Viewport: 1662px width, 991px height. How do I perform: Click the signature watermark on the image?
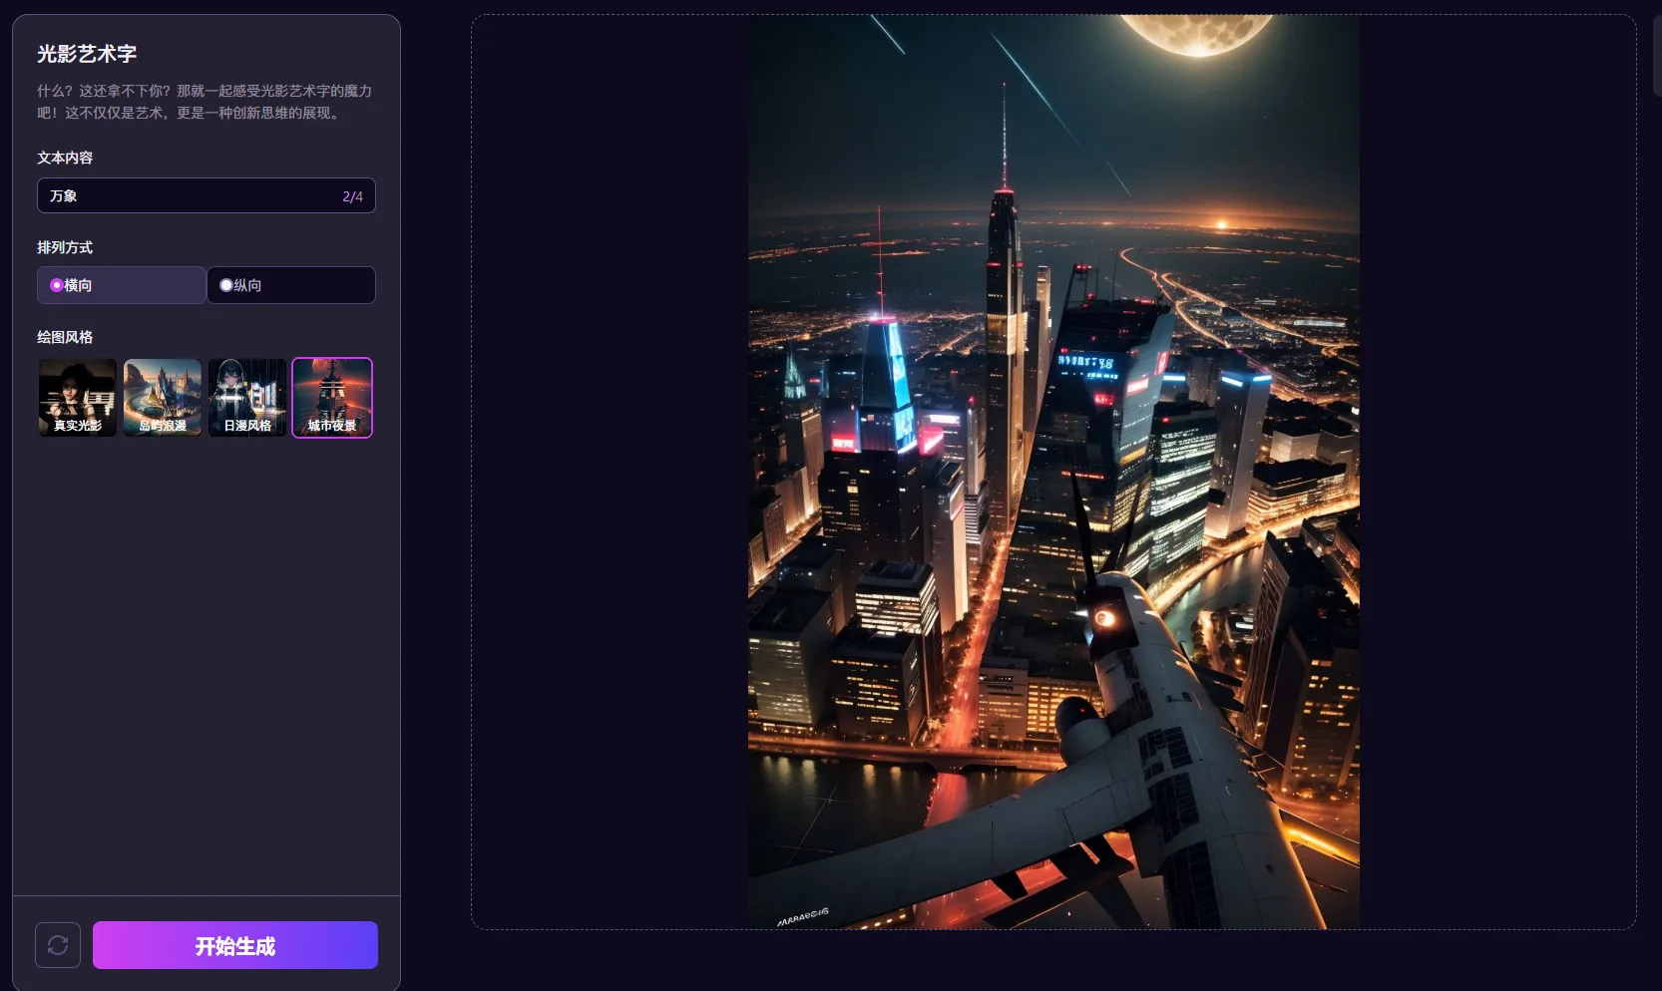803,916
